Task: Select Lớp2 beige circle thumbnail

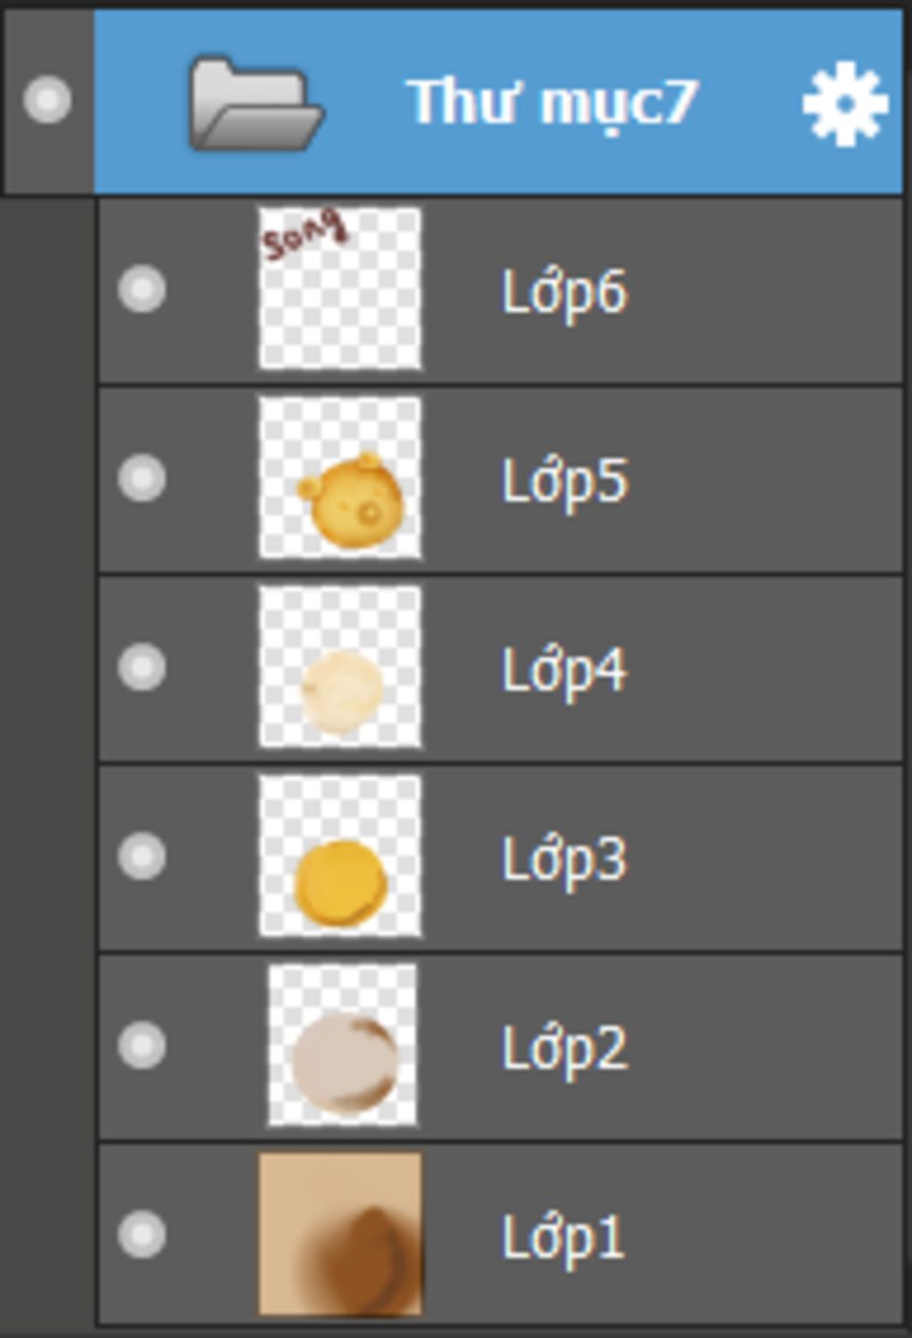Action: click(x=343, y=1045)
